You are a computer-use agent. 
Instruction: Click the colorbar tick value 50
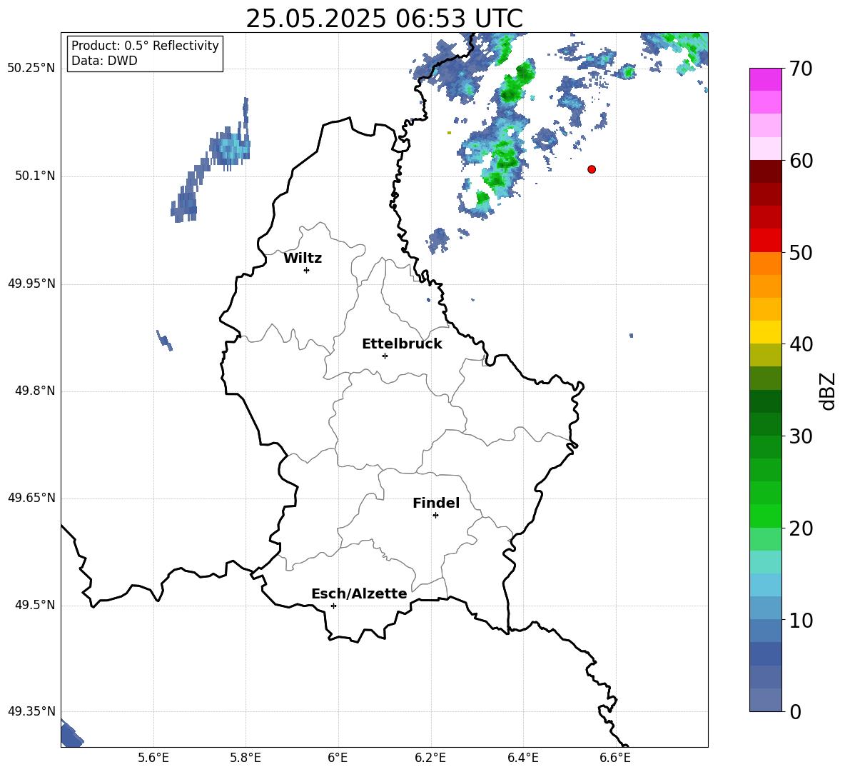(x=801, y=252)
